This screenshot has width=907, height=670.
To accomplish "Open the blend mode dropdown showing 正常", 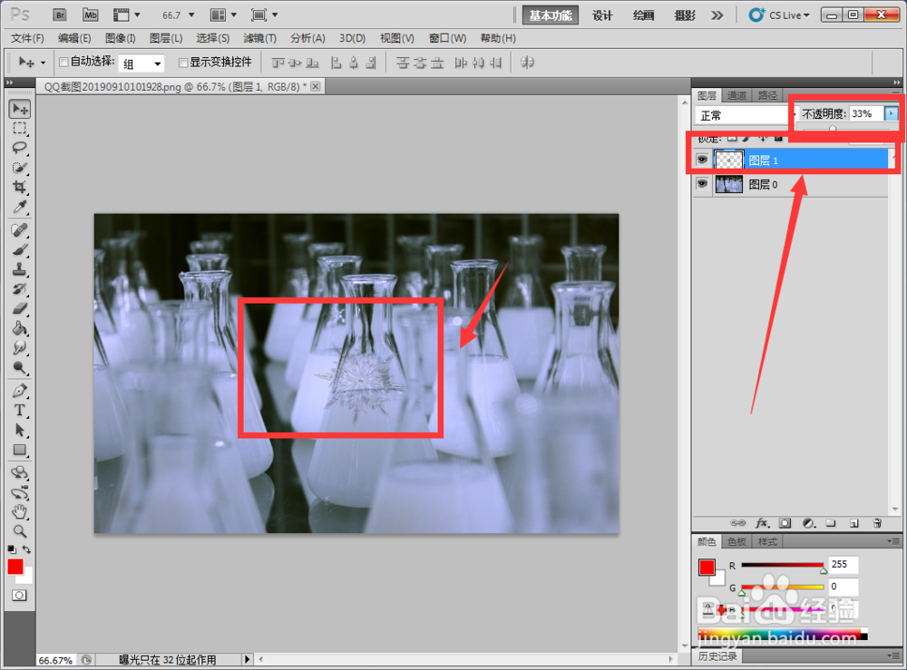I will [741, 114].
